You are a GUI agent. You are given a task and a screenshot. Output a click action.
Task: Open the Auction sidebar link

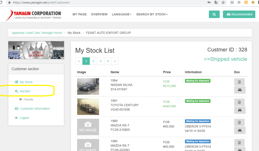pos(25,91)
